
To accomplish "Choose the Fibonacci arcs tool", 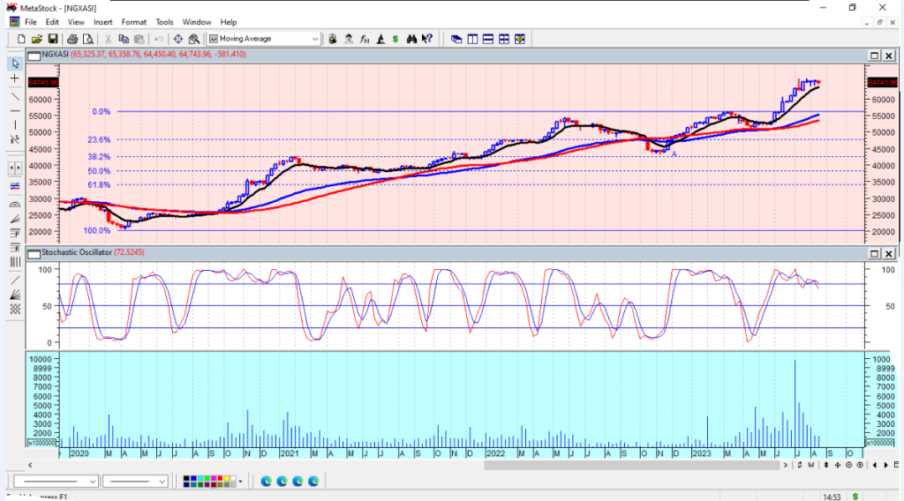I will pos(15,203).
